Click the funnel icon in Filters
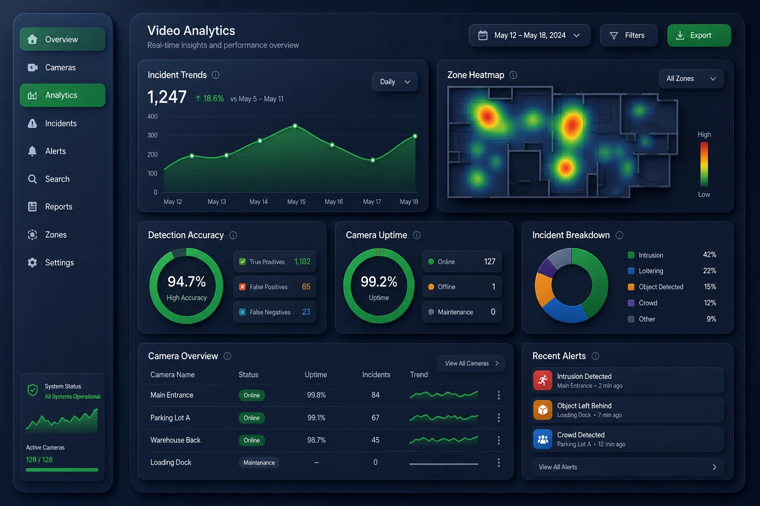 coord(614,36)
